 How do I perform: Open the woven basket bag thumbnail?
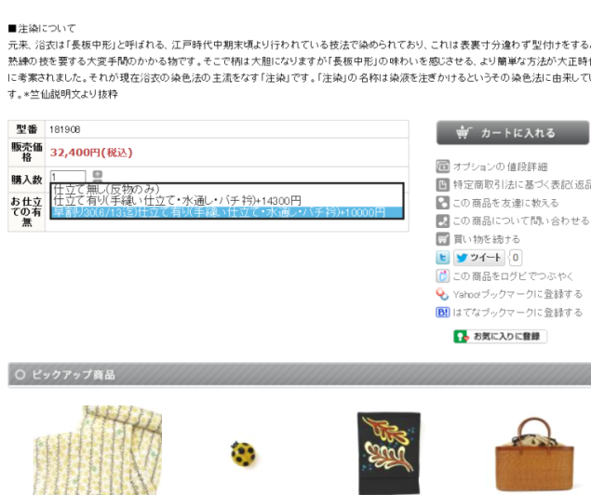(x=534, y=454)
